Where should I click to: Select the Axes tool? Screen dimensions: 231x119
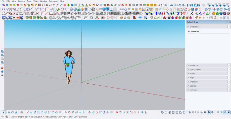tap(80, 112)
